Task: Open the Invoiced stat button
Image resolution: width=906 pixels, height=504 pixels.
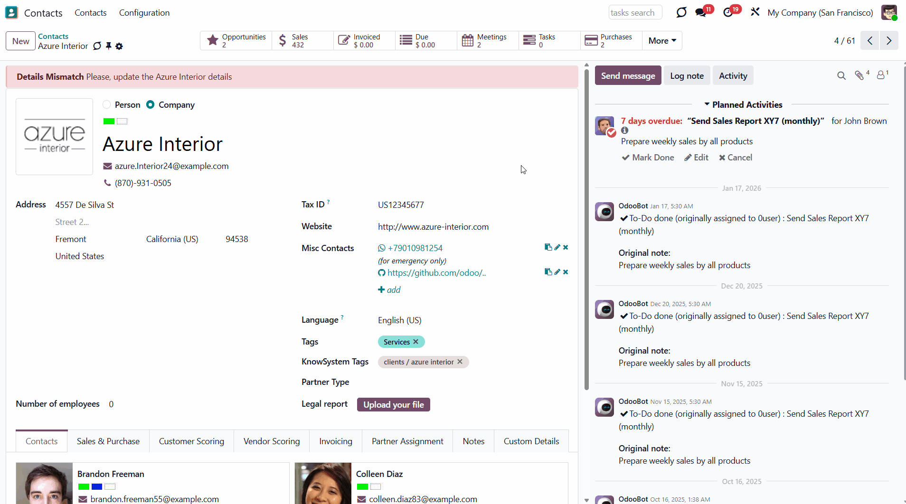Action: click(365, 41)
